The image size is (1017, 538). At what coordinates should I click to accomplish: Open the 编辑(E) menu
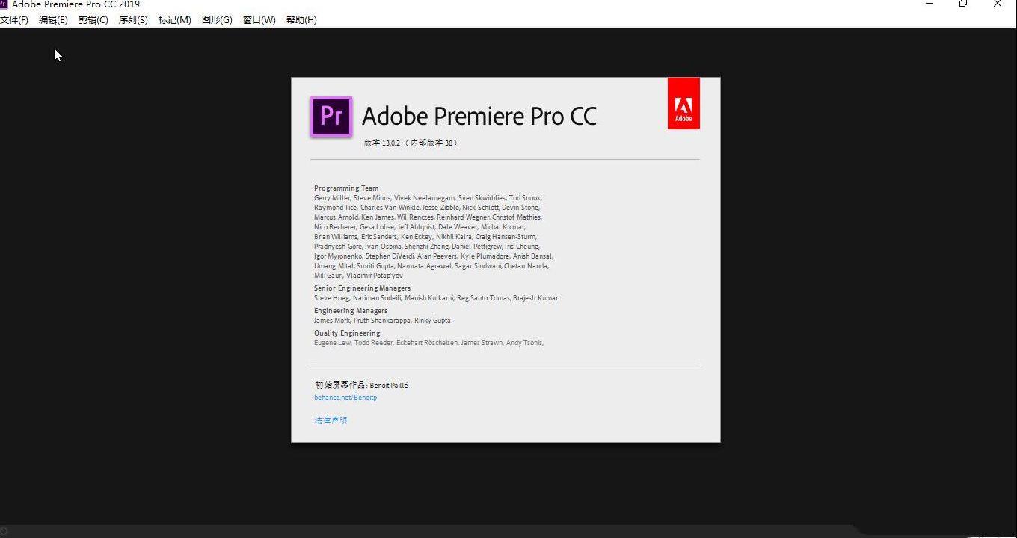(x=53, y=20)
